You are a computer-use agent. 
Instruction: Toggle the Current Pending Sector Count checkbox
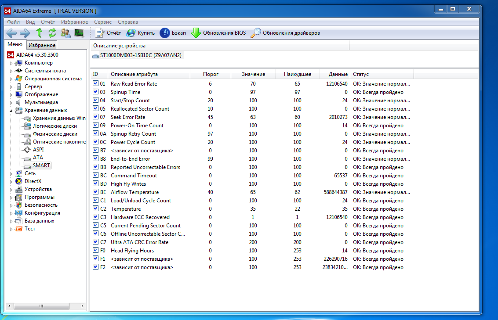point(95,225)
